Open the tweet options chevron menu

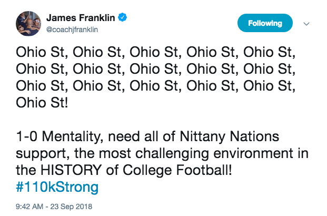click(307, 24)
